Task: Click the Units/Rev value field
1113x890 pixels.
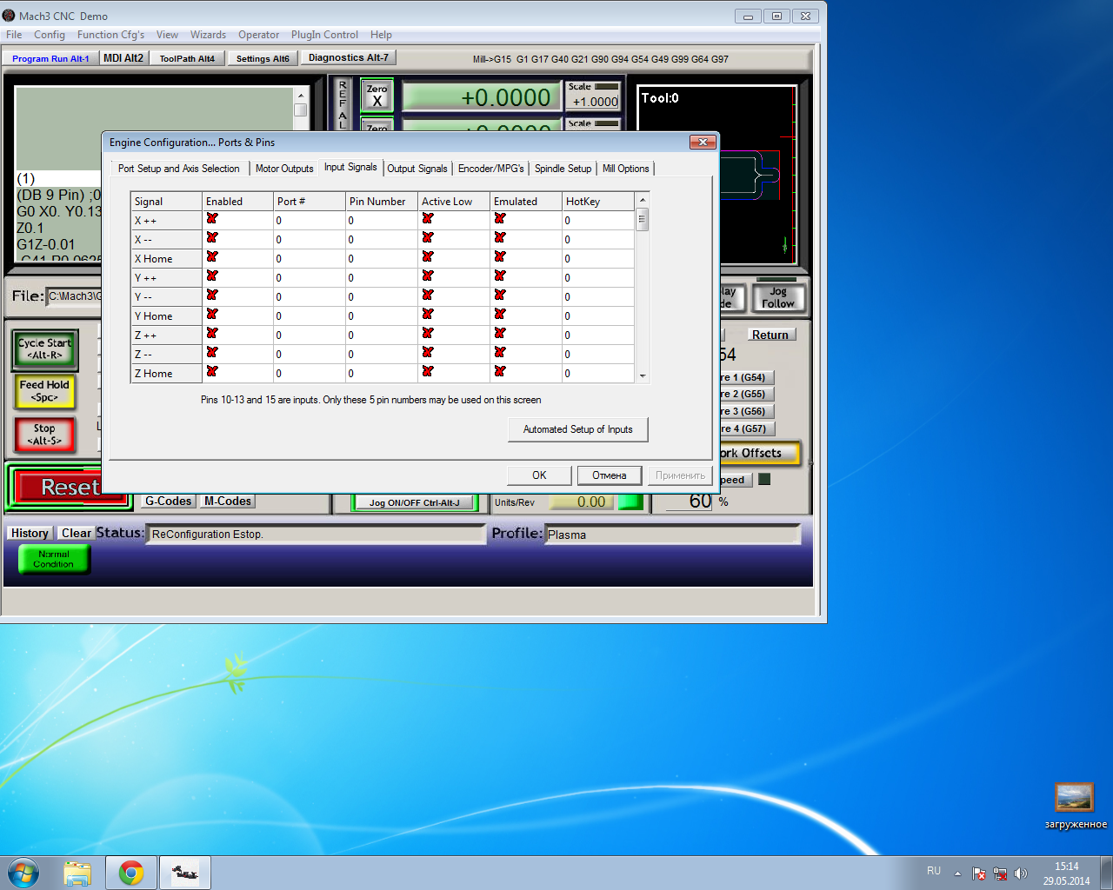Action: (580, 502)
